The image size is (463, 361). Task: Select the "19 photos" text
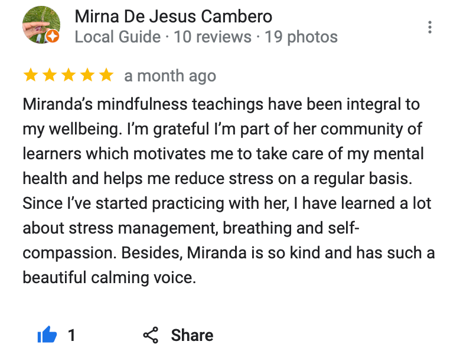pyautogui.click(x=301, y=37)
